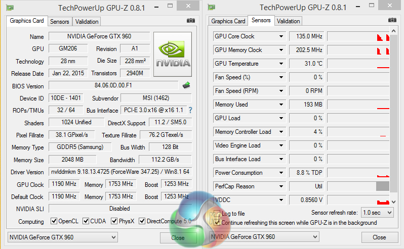This screenshot has width=404, height=249.
Task: Click GPU-Z app icon in left window title bar
Action: click(10, 8)
